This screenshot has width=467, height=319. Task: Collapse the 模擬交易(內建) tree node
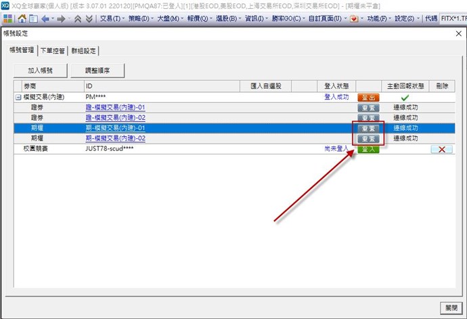[18, 98]
